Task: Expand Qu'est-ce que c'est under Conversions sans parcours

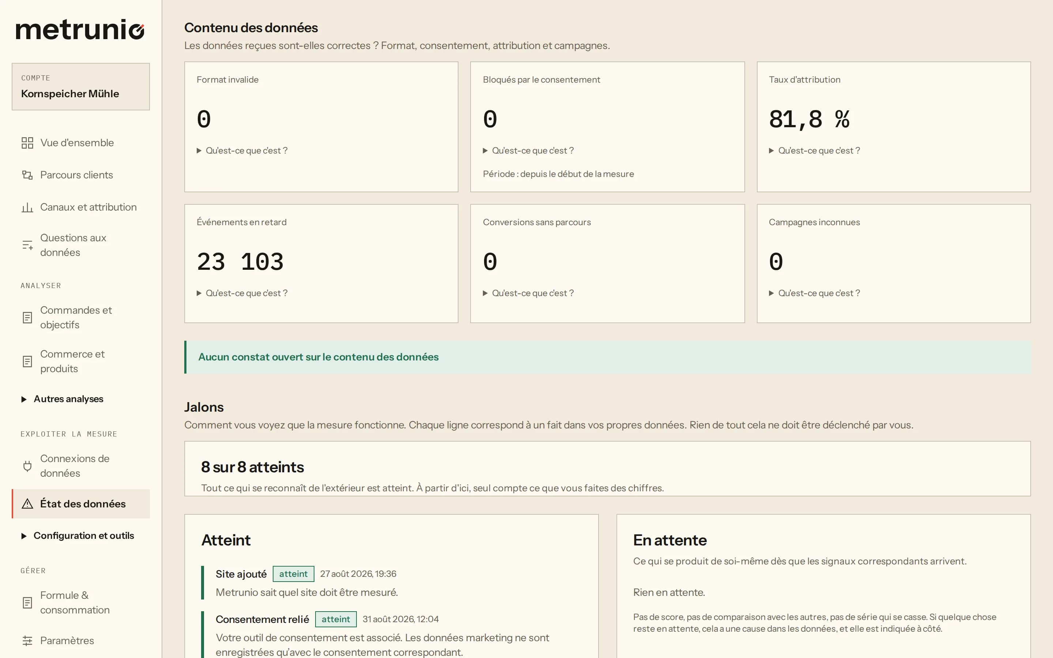Action: click(x=528, y=293)
